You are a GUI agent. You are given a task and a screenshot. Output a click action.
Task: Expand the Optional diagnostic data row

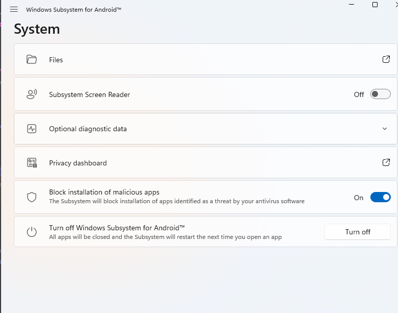205,129
